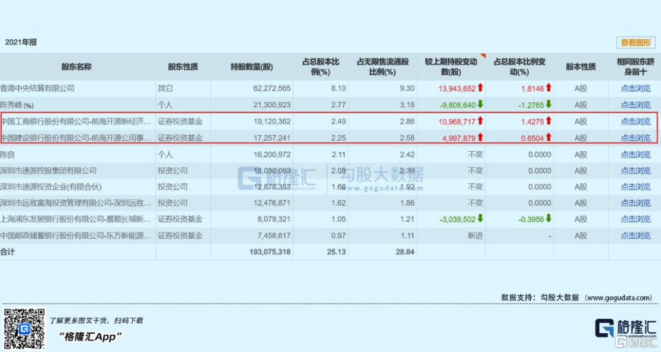
Task: Open 点击浏览 link for 中国邮政储蓄银行 row
Action: [x=635, y=236]
